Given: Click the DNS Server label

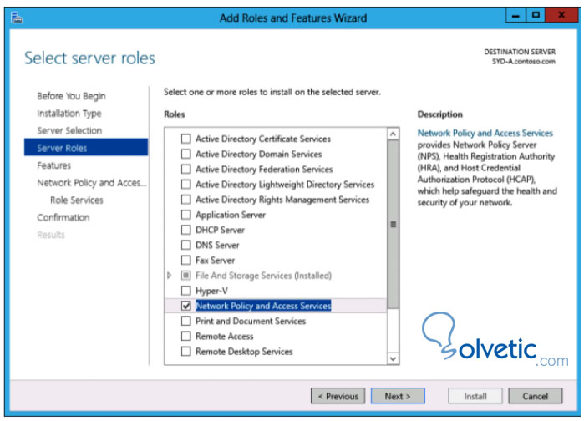Looking at the screenshot, I should tap(217, 245).
